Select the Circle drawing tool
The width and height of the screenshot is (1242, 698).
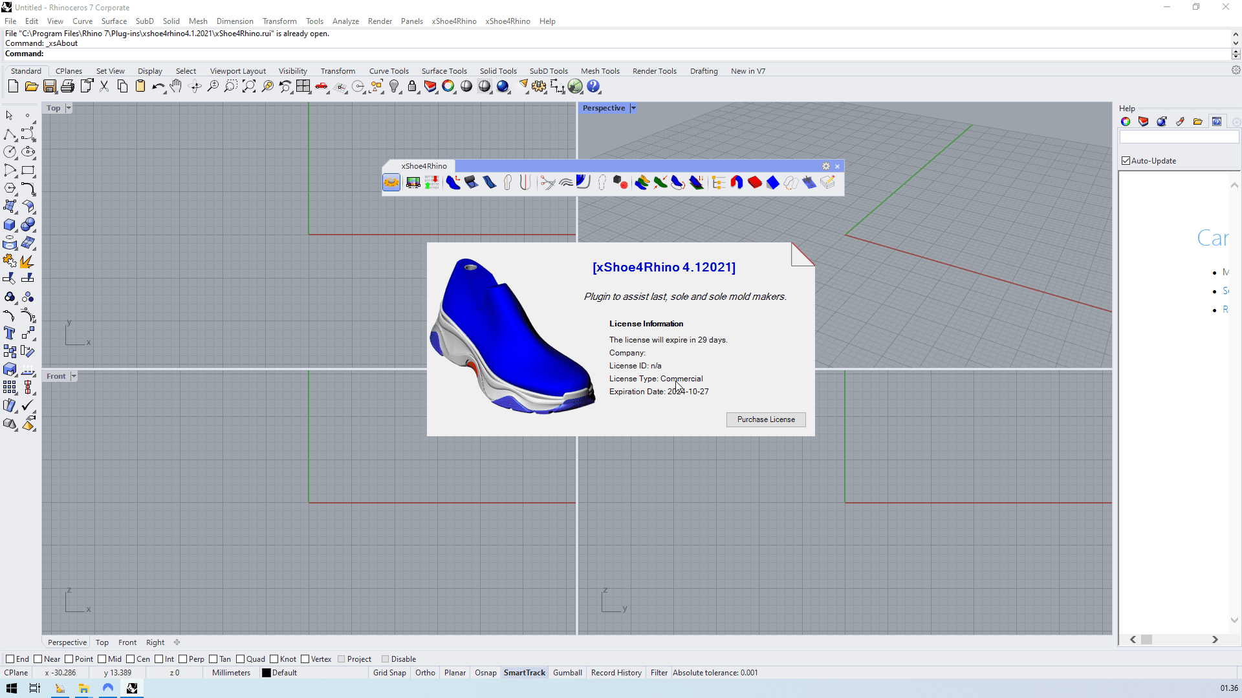[10, 152]
